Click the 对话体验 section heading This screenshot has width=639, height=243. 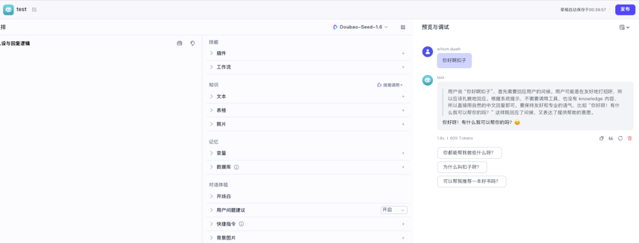pos(218,185)
